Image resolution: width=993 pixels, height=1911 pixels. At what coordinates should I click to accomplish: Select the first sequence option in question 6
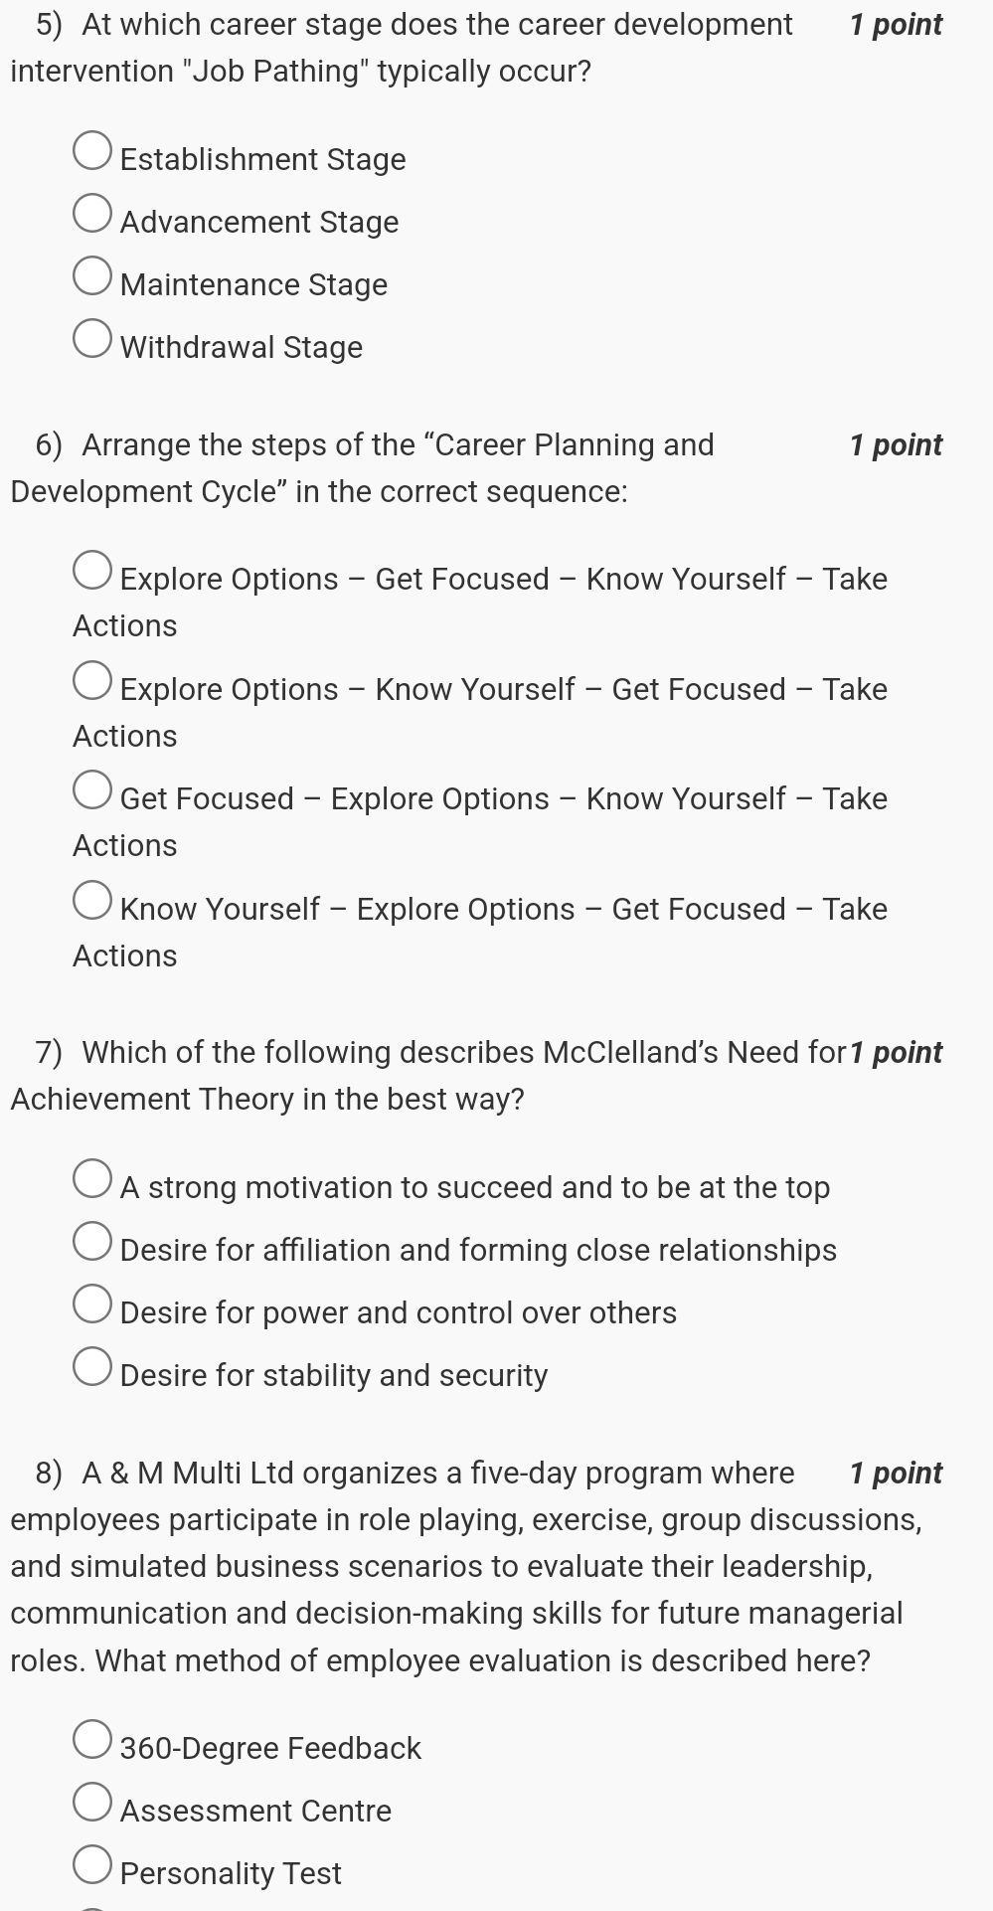[x=92, y=570]
